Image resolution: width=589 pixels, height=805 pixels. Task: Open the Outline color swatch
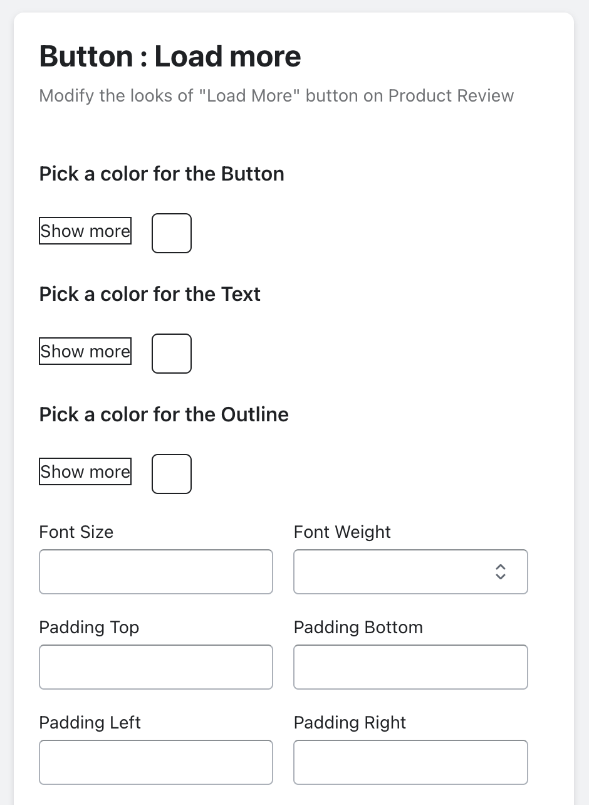pyautogui.click(x=172, y=474)
